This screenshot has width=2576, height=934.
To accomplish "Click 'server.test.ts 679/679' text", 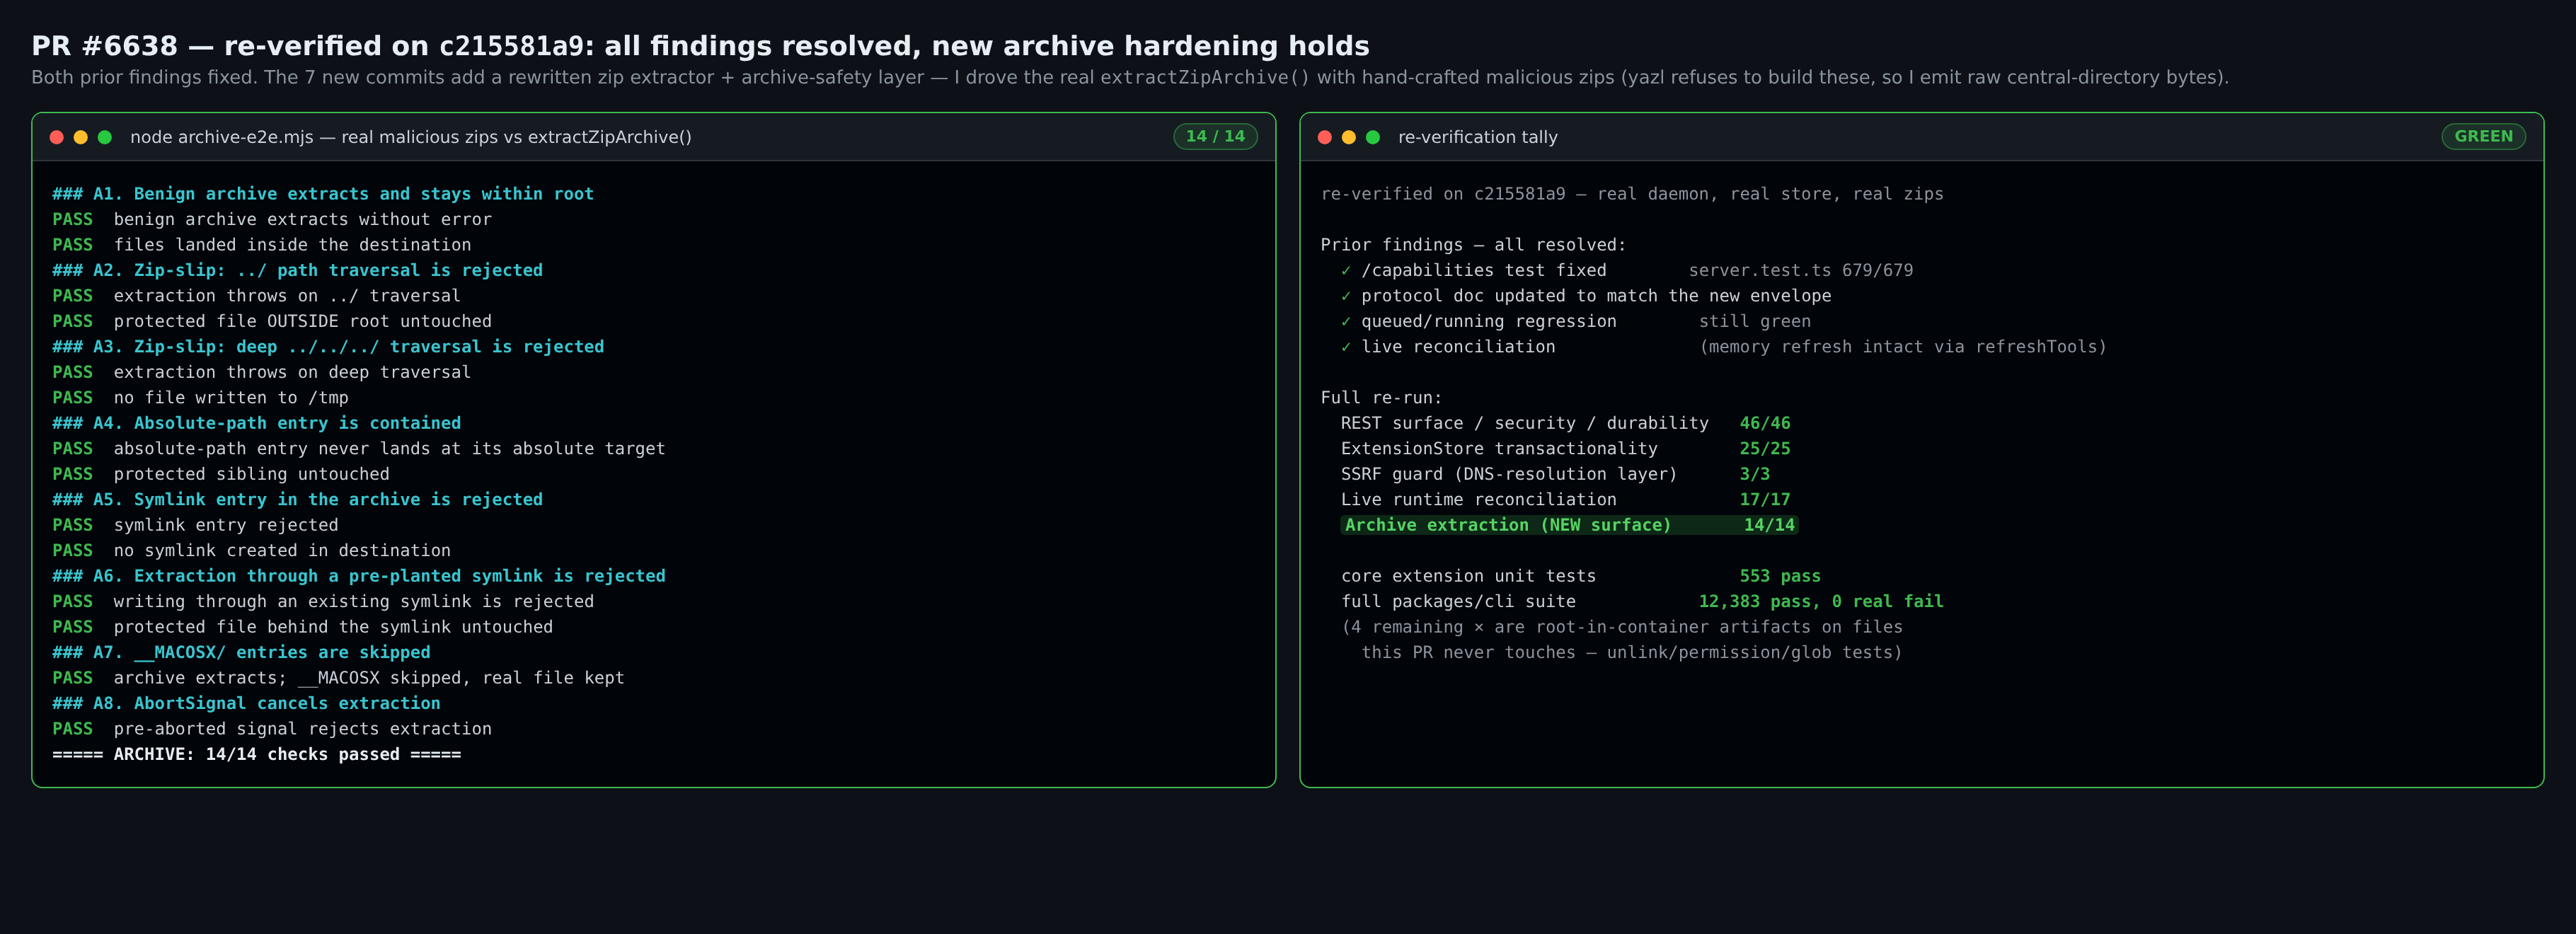I will pos(1801,270).
